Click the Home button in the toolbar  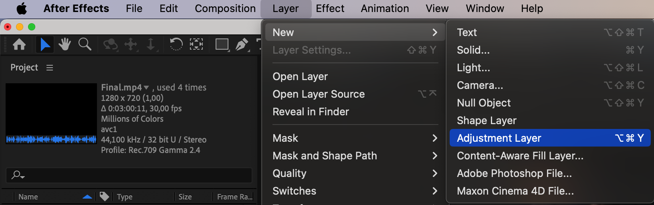tap(19, 44)
